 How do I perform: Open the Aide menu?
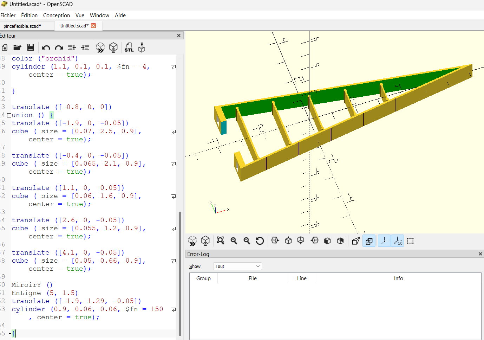pos(120,15)
